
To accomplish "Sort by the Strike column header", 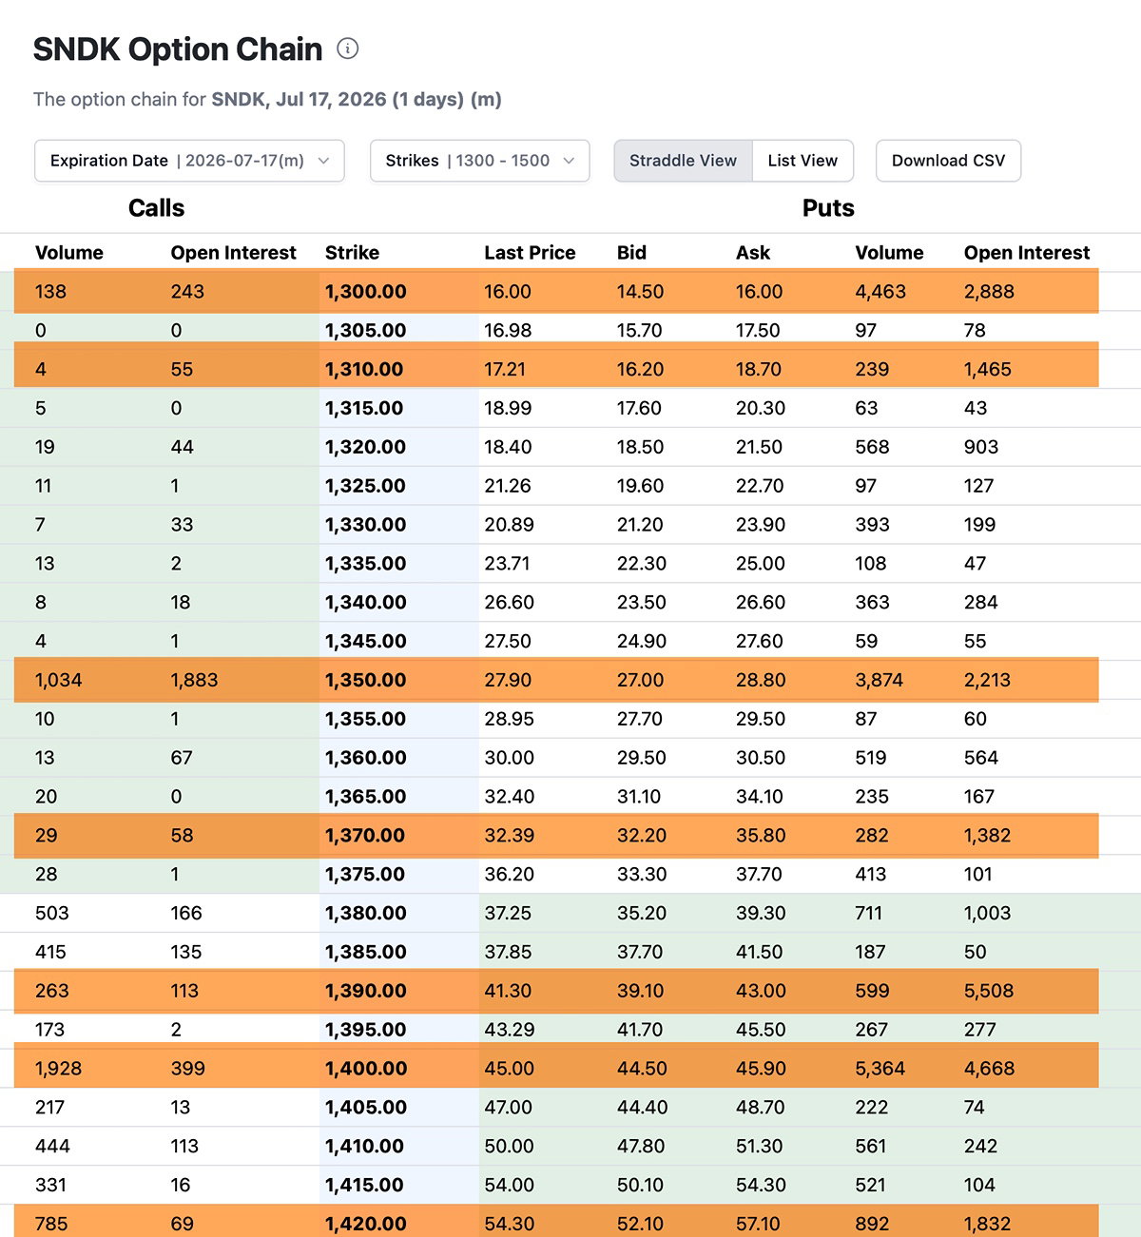I will coord(352,253).
